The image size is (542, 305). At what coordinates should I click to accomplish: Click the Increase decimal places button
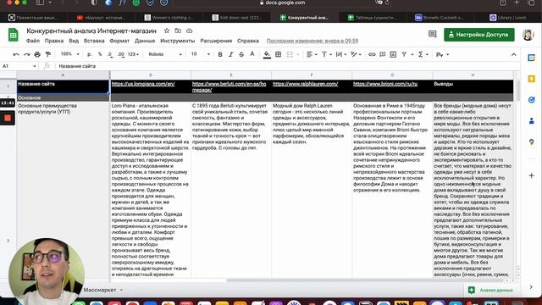click(x=120, y=54)
